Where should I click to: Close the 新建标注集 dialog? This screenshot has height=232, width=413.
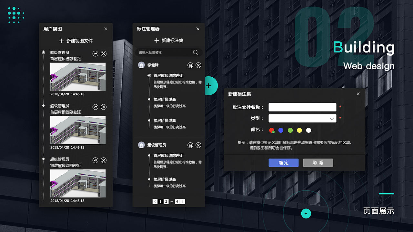[358, 94]
